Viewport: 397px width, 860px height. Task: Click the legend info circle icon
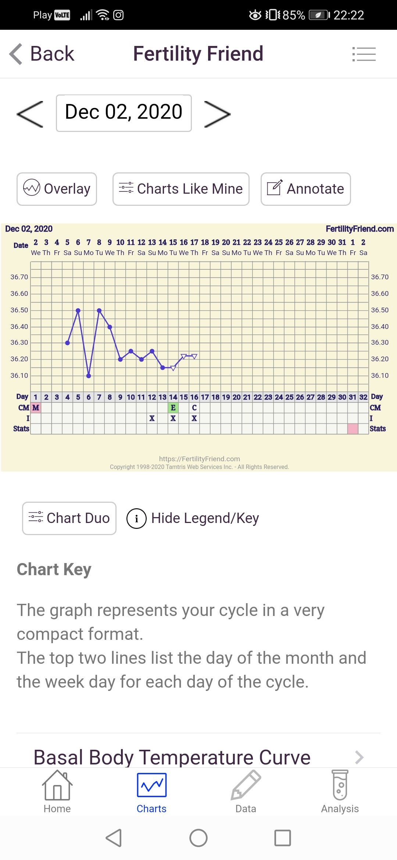[136, 518]
